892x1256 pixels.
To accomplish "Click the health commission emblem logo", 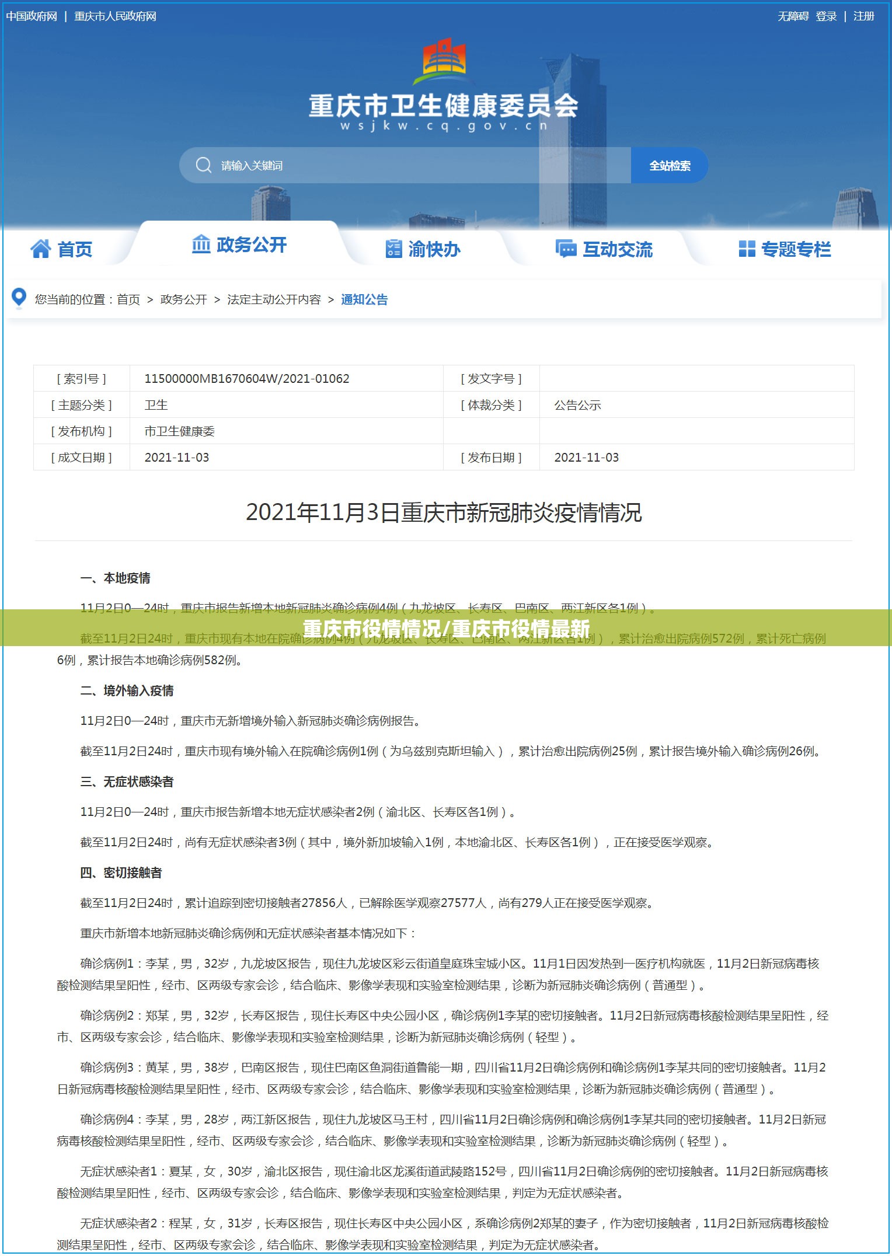I will 444,61.
